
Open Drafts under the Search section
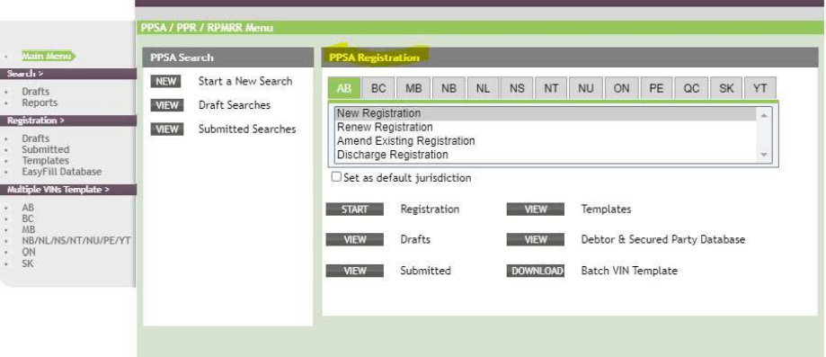[x=35, y=92]
